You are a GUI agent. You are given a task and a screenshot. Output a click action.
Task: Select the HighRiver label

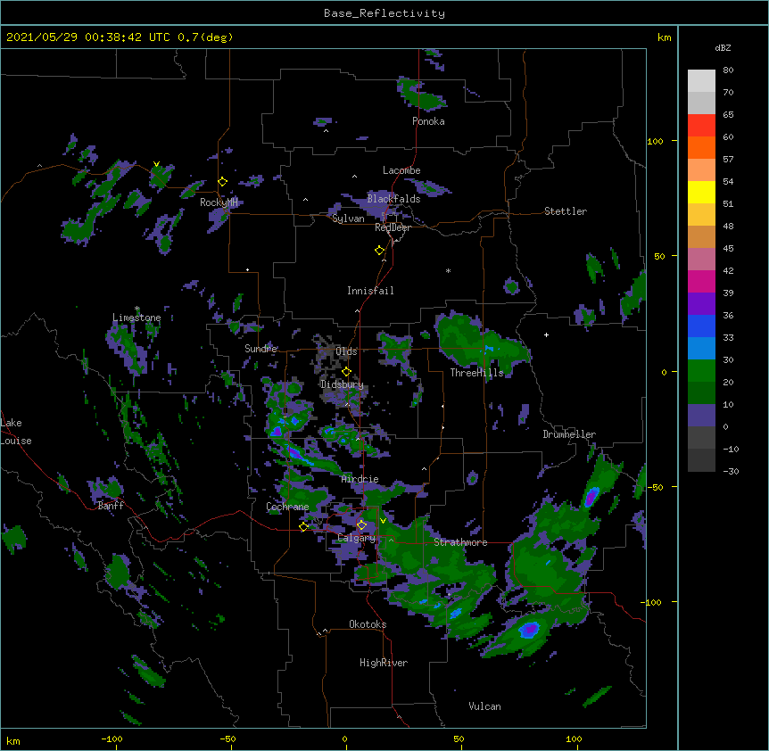pos(384,663)
